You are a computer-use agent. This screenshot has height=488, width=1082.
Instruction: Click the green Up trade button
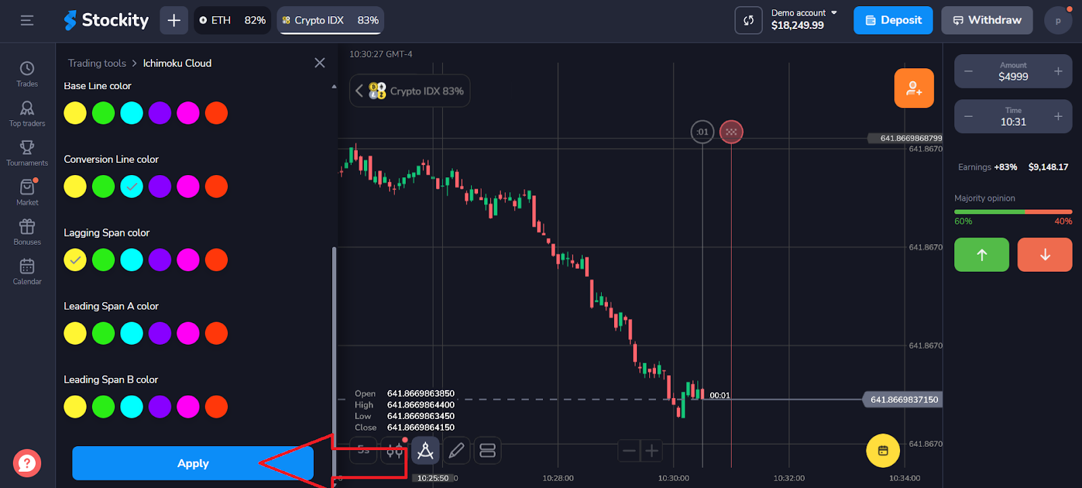982,255
